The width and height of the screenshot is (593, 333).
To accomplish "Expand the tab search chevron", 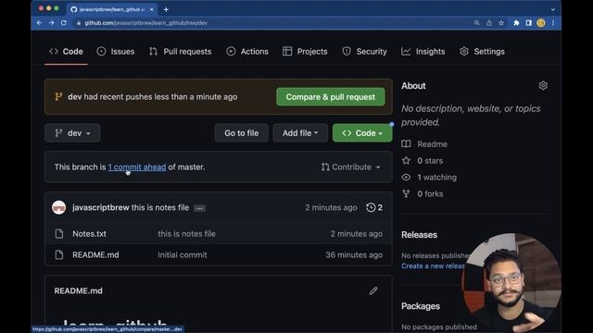I will (x=553, y=9).
